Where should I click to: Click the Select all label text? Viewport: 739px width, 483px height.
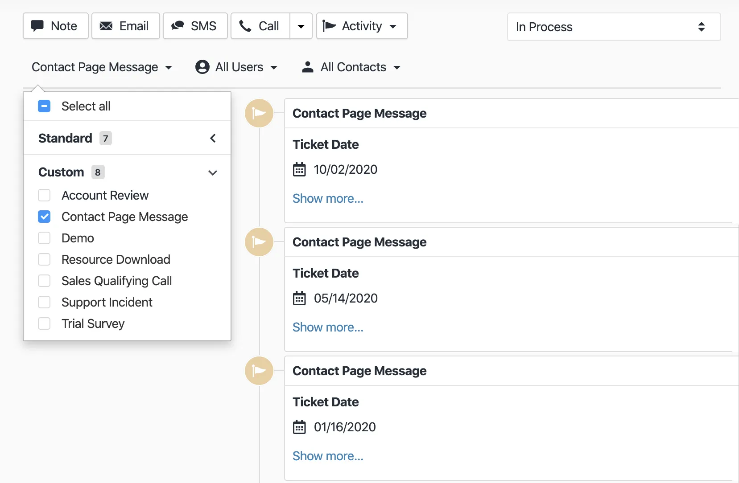click(x=86, y=106)
